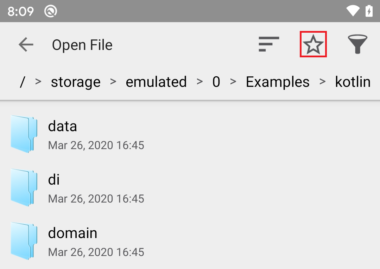This screenshot has width=380, height=269.
Task: Click the data folder icon
Action: tap(24, 134)
